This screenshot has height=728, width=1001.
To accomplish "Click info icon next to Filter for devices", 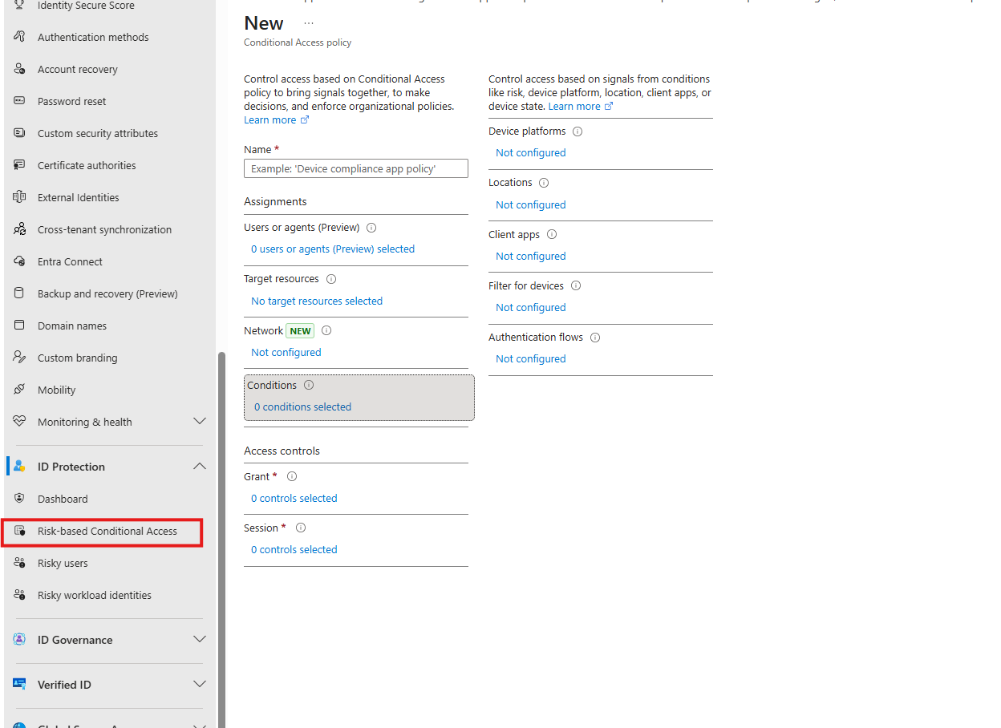I will pos(576,286).
